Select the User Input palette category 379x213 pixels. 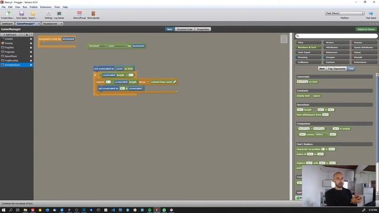coord(309,53)
